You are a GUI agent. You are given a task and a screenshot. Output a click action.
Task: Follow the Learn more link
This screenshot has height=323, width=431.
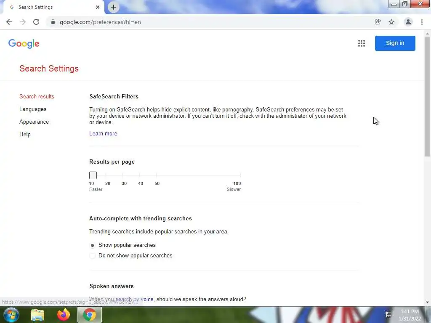coord(103,133)
